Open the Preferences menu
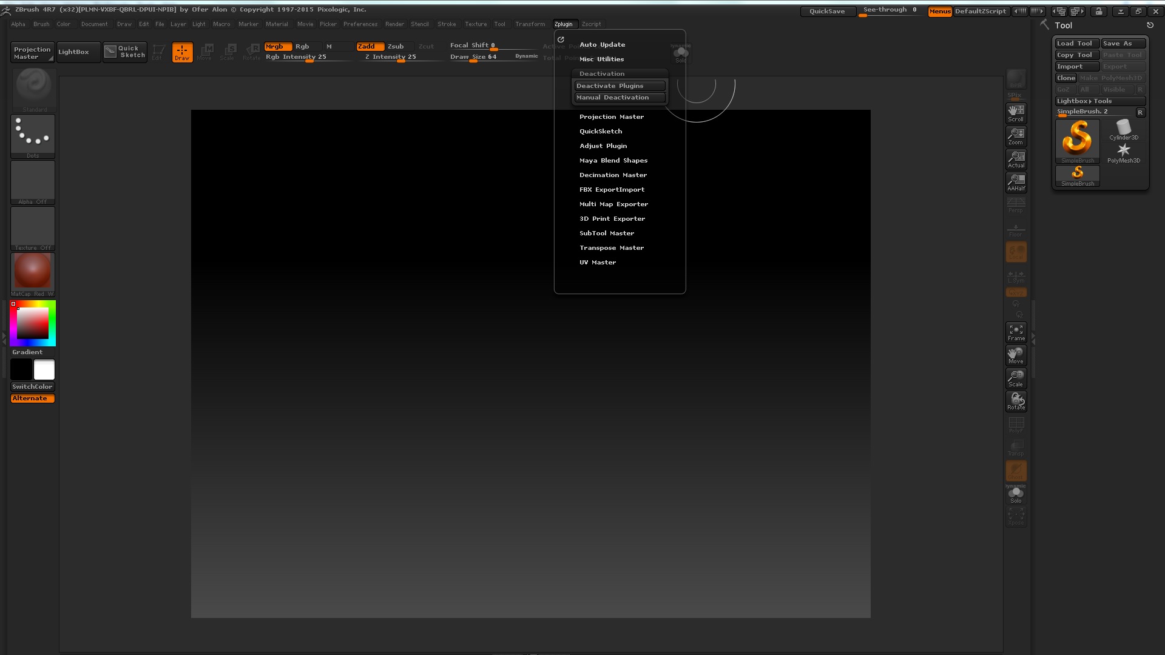 [360, 24]
